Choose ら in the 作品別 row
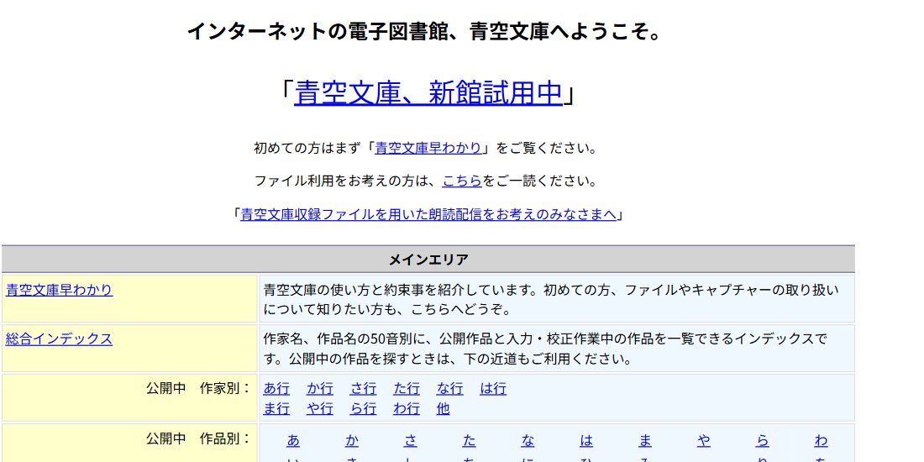 [x=763, y=441]
